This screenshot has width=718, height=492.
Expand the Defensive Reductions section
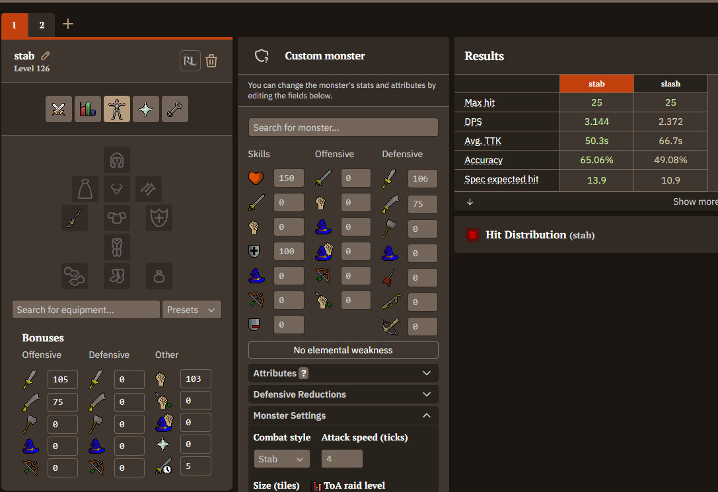click(343, 394)
